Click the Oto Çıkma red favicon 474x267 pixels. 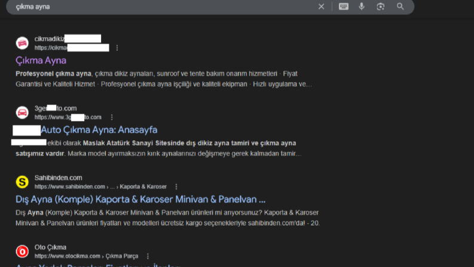(x=22, y=251)
